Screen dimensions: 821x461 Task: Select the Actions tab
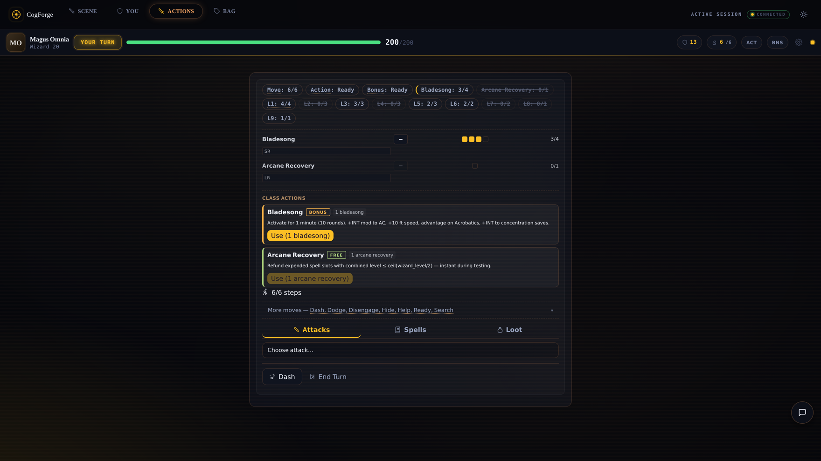[x=176, y=11]
